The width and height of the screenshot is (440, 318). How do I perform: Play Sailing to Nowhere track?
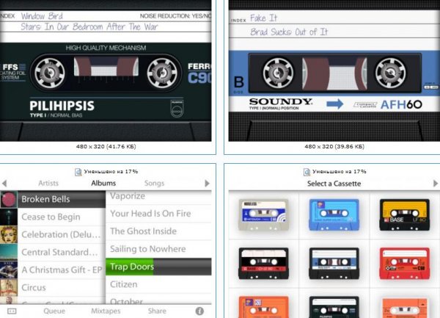point(158,249)
